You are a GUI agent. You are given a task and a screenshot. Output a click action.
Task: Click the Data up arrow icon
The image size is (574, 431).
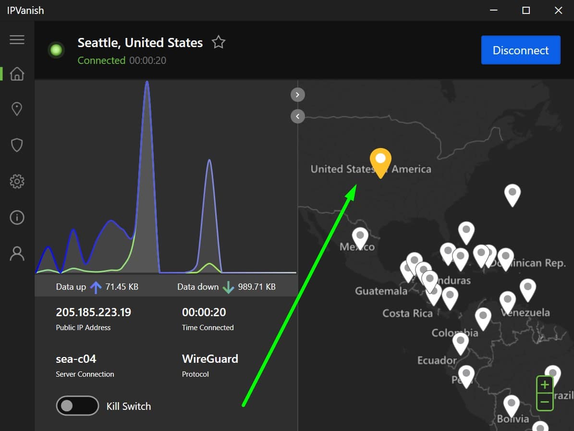(x=96, y=287)
